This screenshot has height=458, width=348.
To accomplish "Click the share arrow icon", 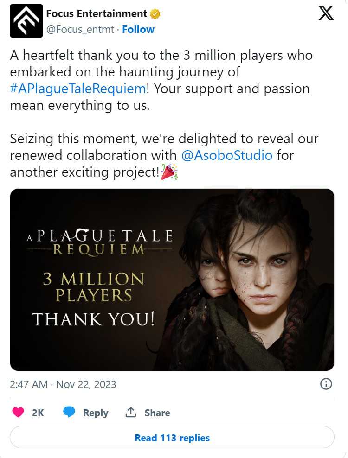I will click(131, 413).
